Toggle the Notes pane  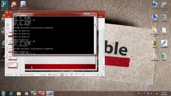[x=43, y=75]
